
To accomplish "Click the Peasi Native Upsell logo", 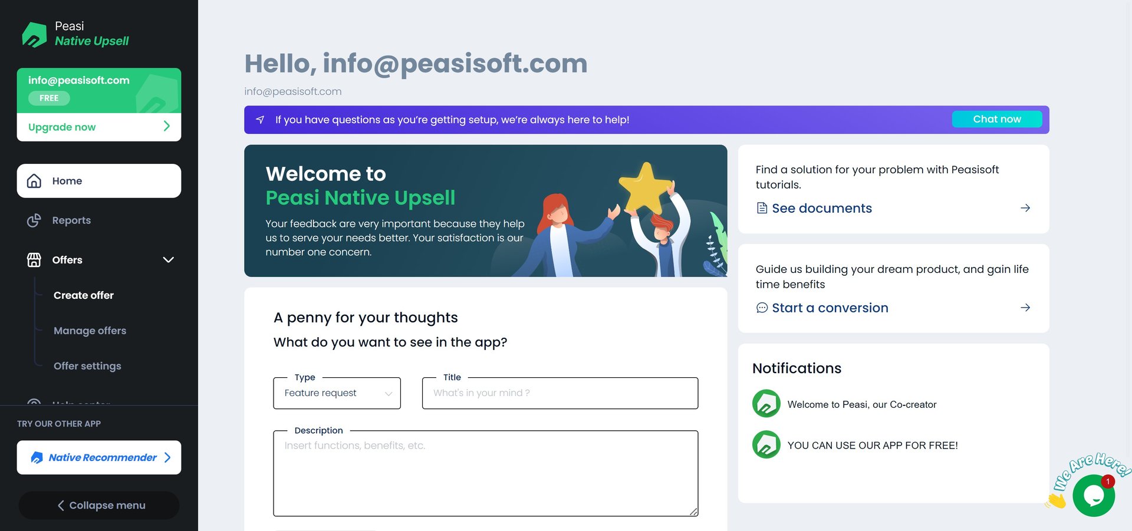I will coord(34,34).
